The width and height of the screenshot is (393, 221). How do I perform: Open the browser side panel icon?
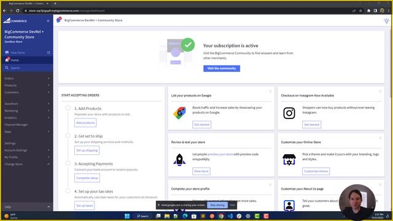coord(375,10)
